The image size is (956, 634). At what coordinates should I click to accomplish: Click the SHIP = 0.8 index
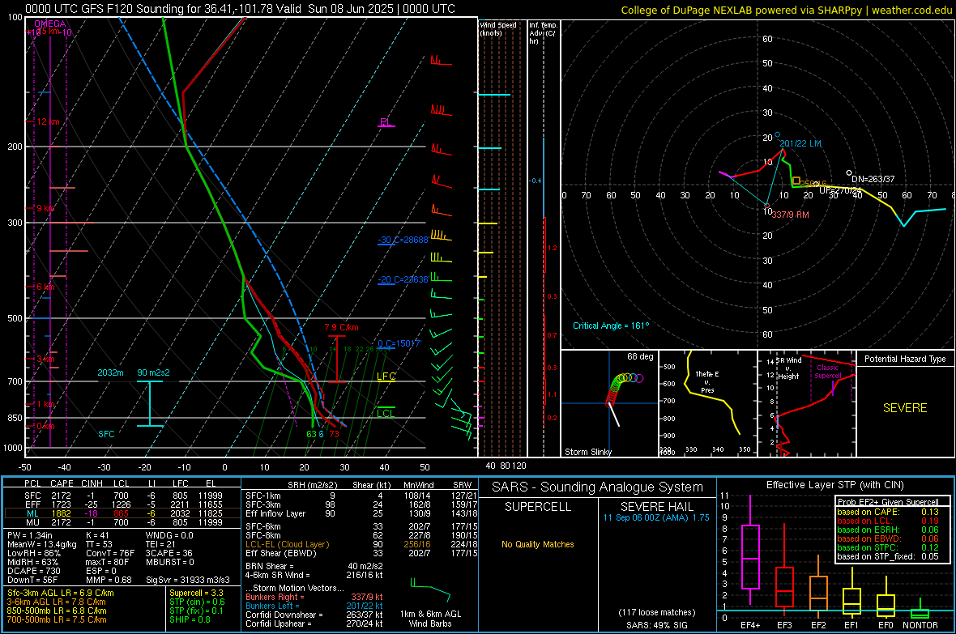click(190, 619)
